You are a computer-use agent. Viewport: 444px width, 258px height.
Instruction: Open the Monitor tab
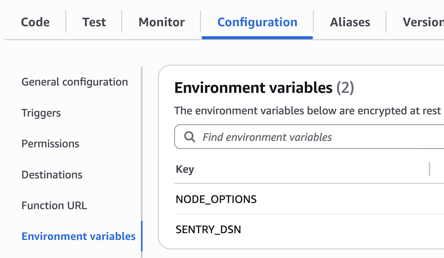click(x=162, y=22)
